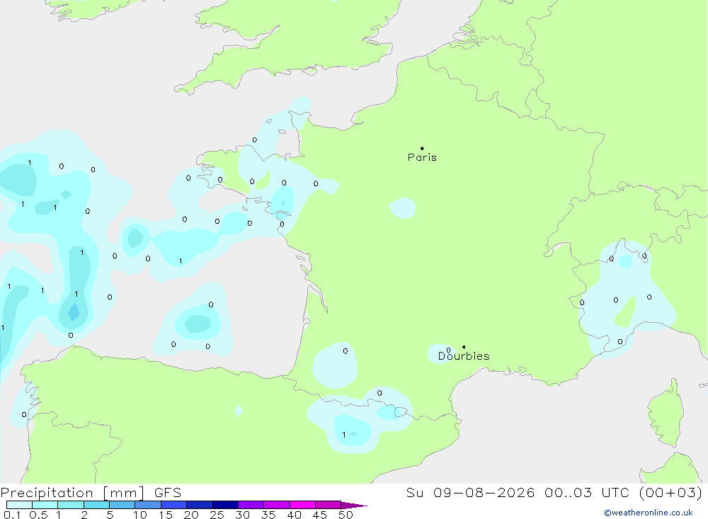Pick the 40–45 mm magenta legend swatch

click(x=302, y=505)
